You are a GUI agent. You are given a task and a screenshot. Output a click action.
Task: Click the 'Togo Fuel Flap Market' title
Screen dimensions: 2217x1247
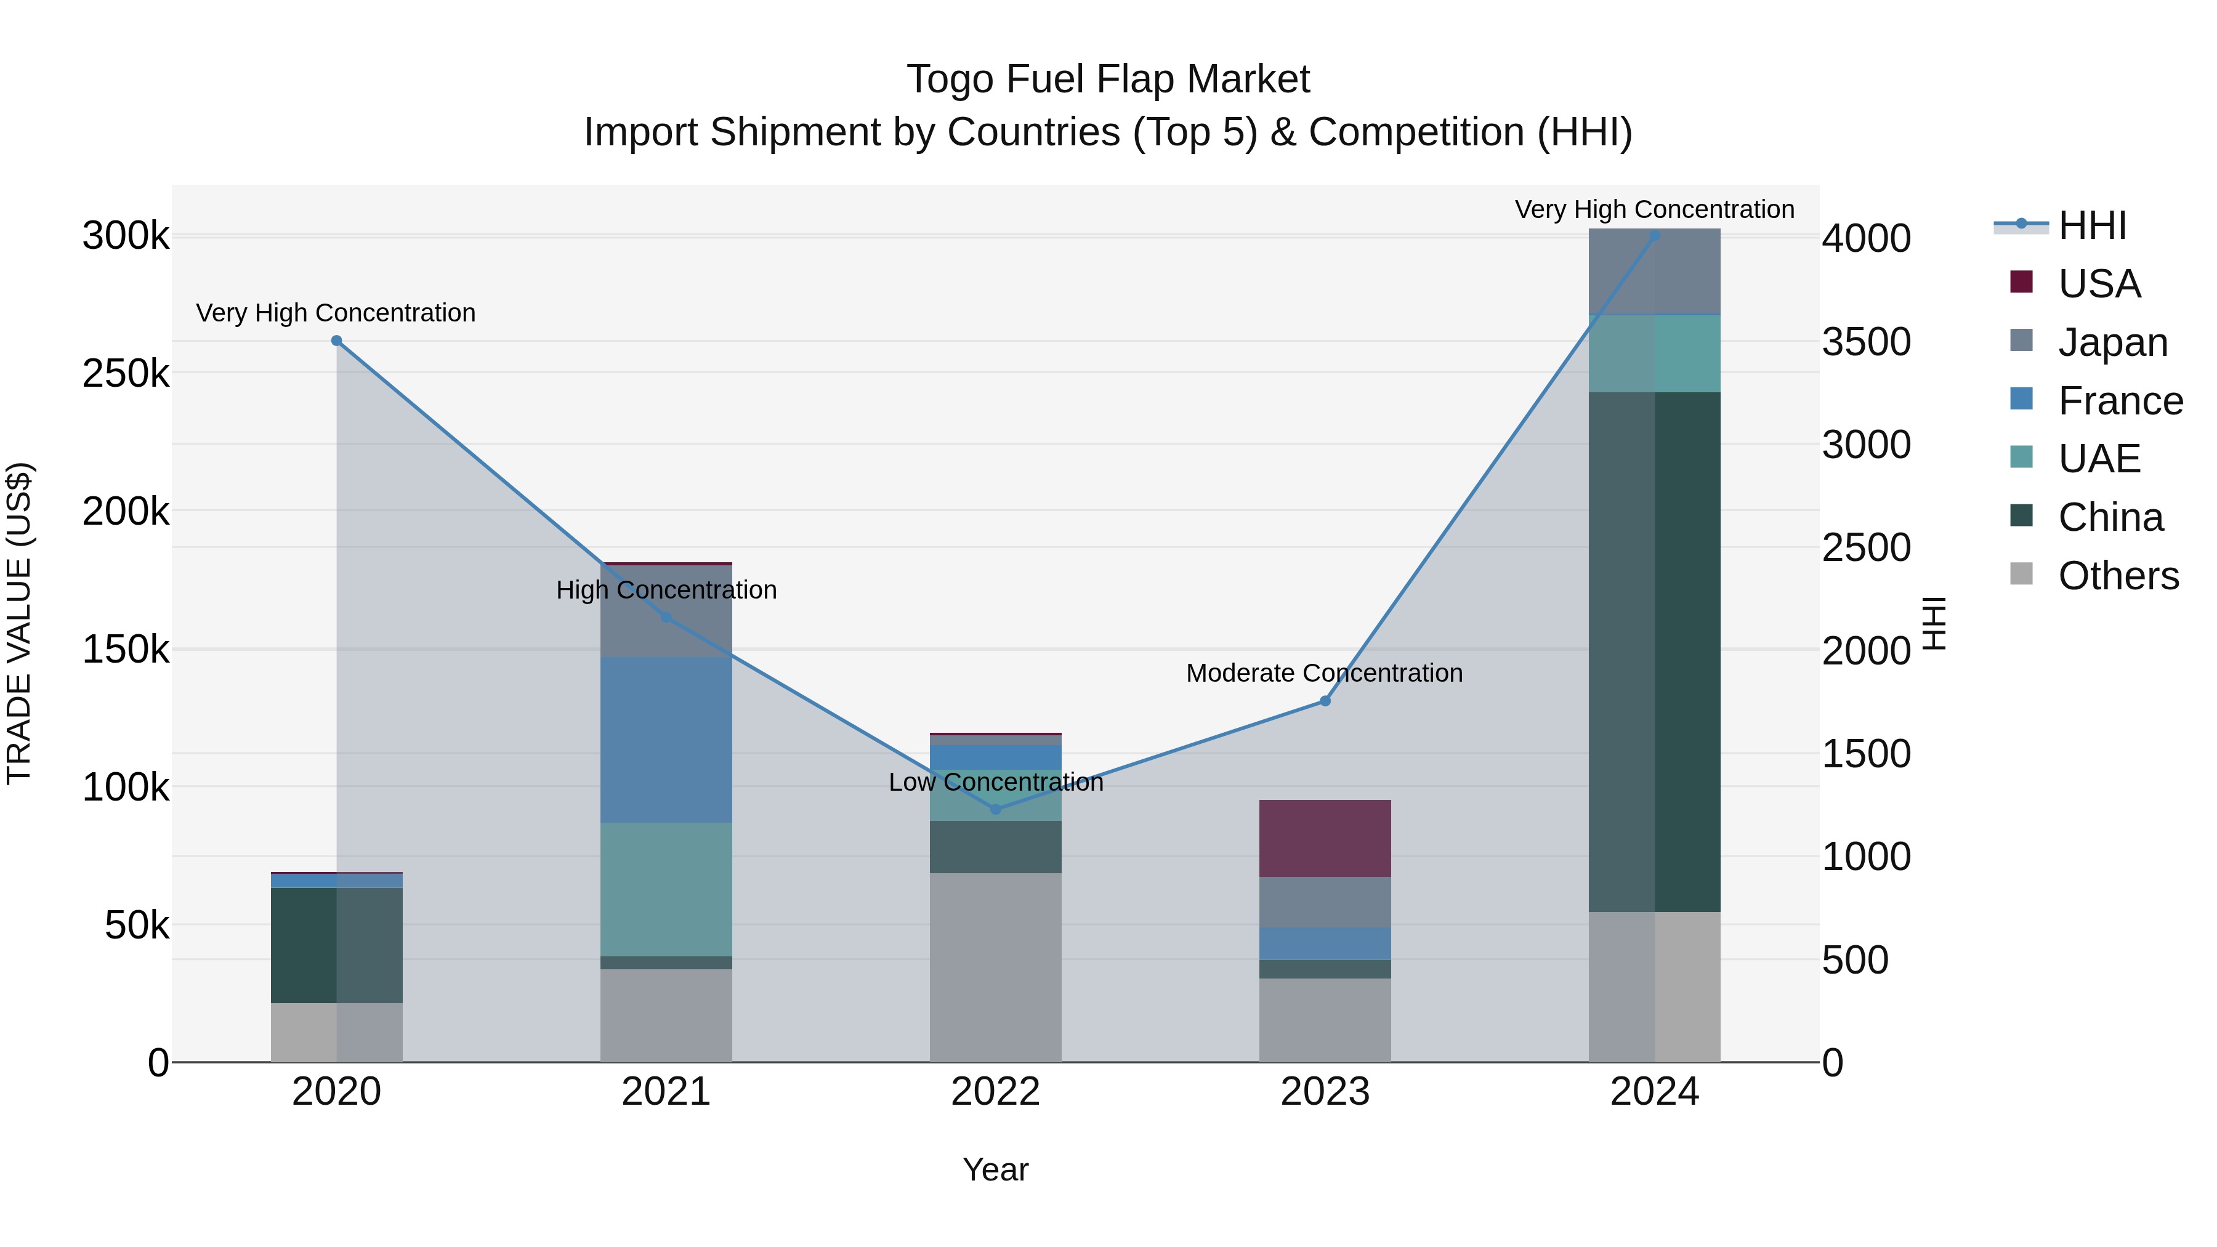click(1108, 79)
